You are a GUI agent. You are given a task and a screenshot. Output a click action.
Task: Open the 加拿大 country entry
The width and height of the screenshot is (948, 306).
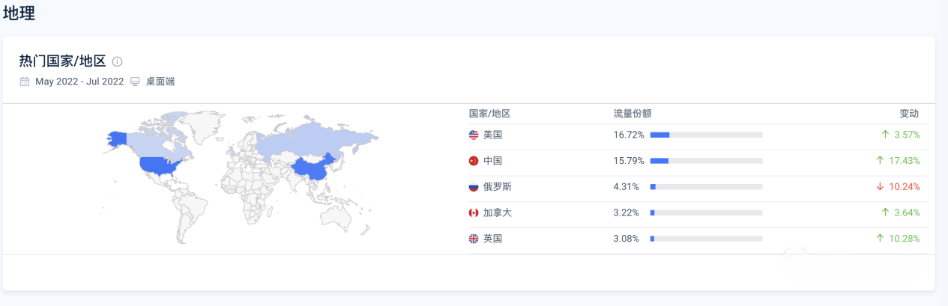click(x=498, y=212)
